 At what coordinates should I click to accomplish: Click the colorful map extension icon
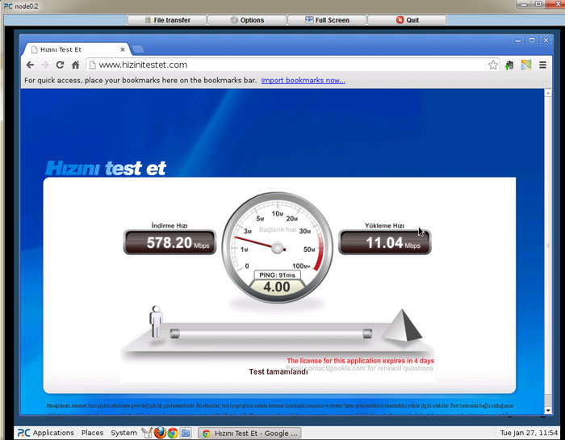pos(526,65)
